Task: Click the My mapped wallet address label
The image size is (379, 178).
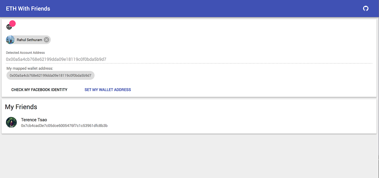Action: 30,68
